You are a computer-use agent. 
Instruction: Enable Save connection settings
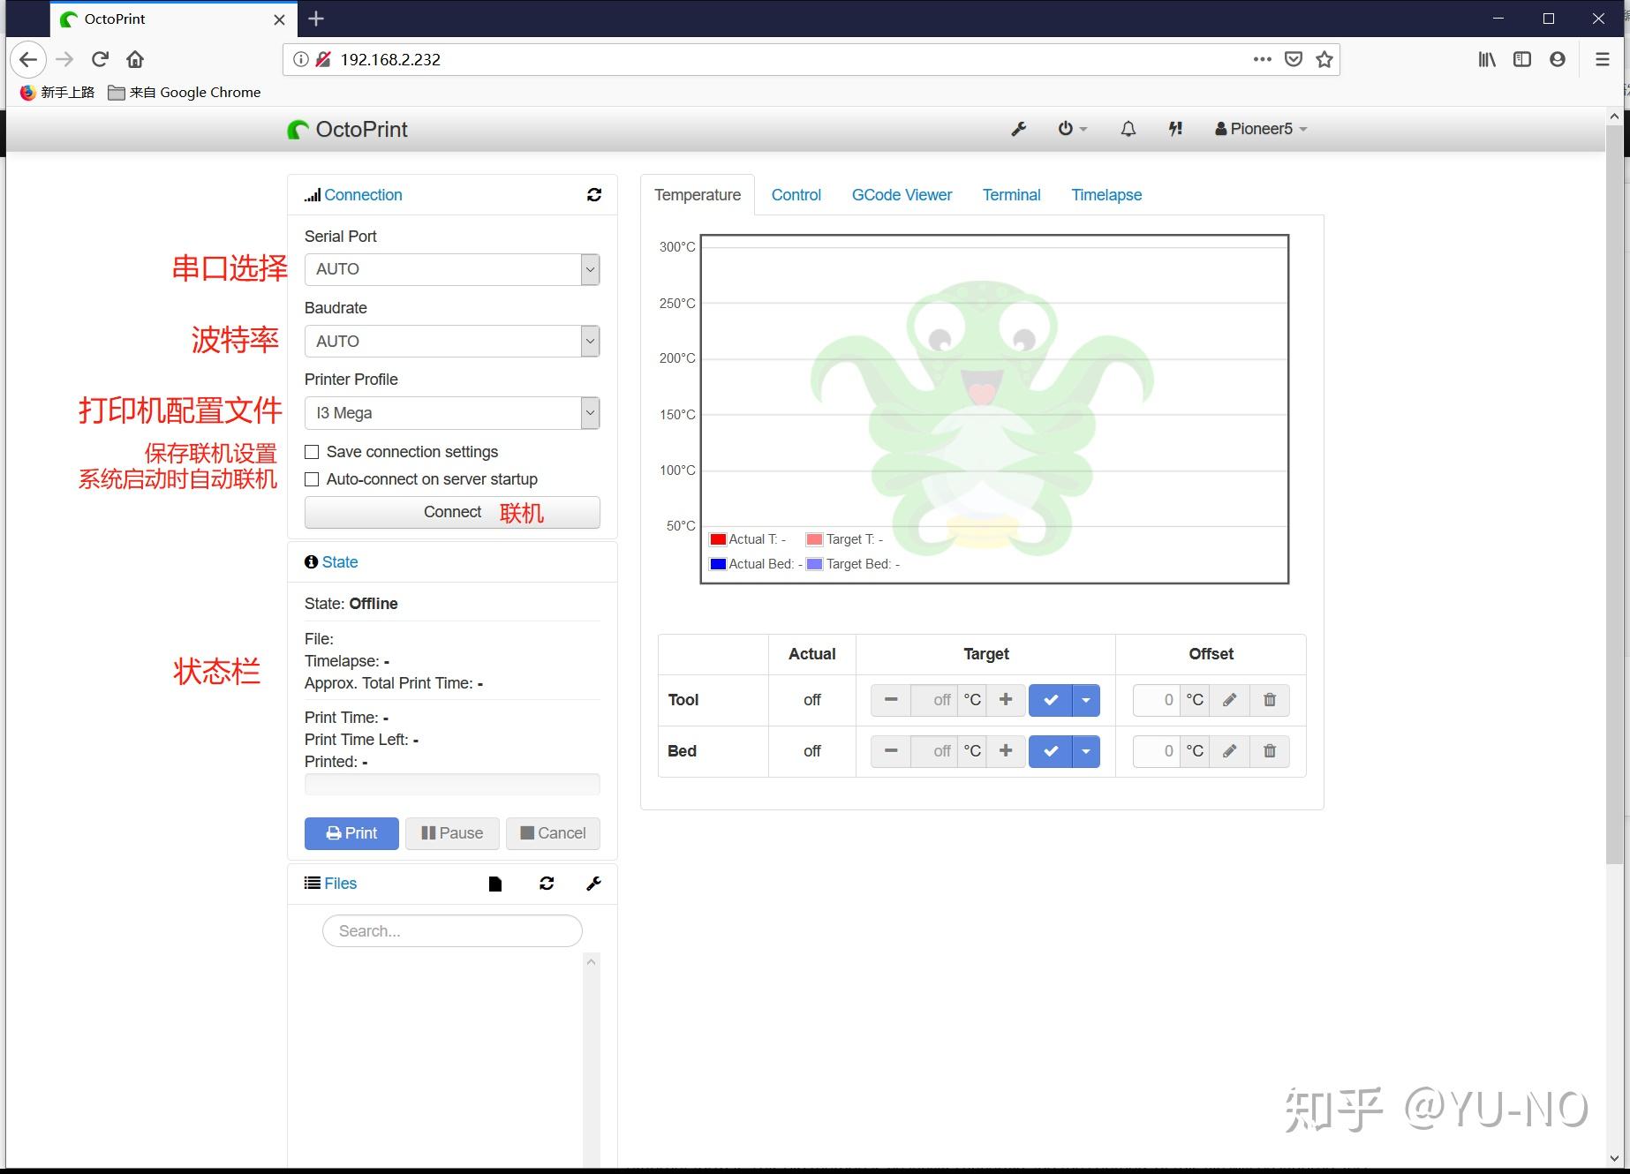pos(311,451)
